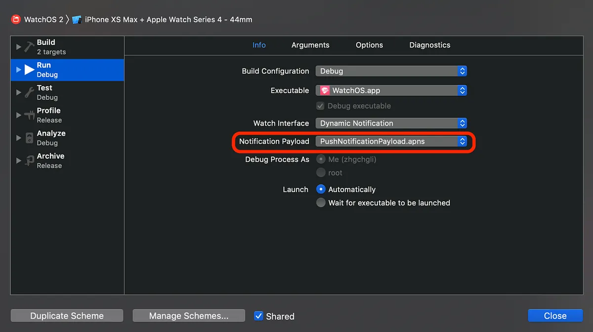
Task: Open the Watch Interface dropdown
Action: point(462,123)
